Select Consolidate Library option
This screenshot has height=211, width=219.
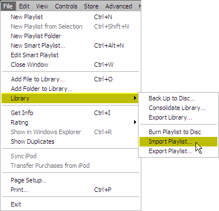click(x=178, y=108)
